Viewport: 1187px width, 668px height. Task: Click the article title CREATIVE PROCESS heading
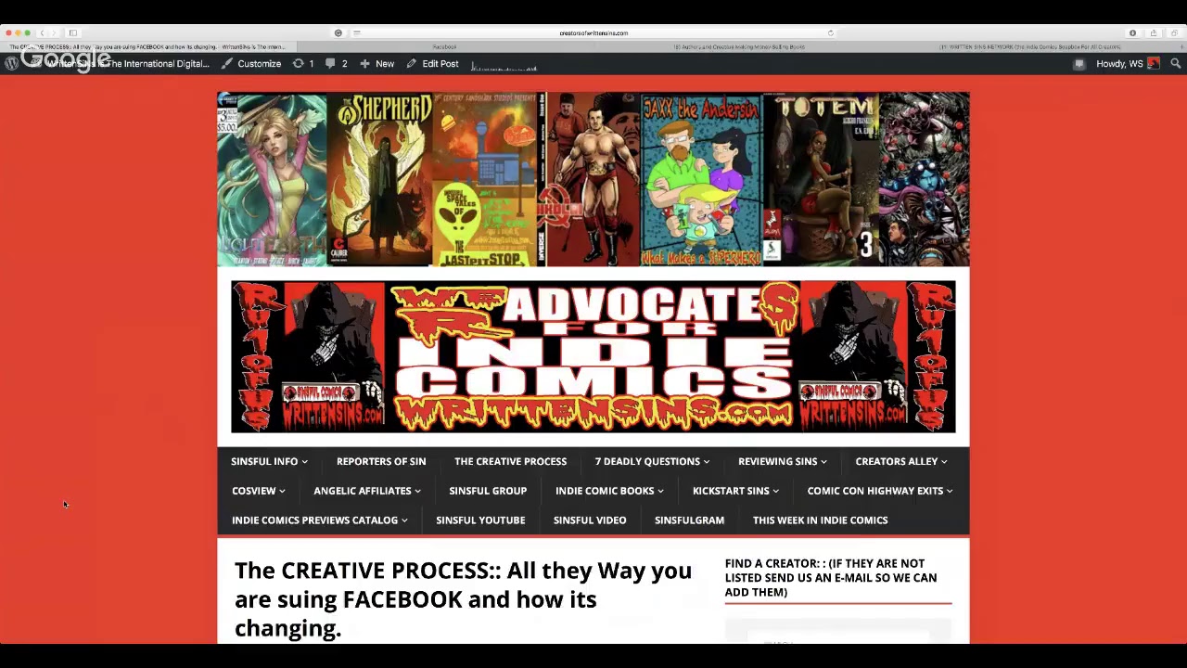click(x=463, y=599)
